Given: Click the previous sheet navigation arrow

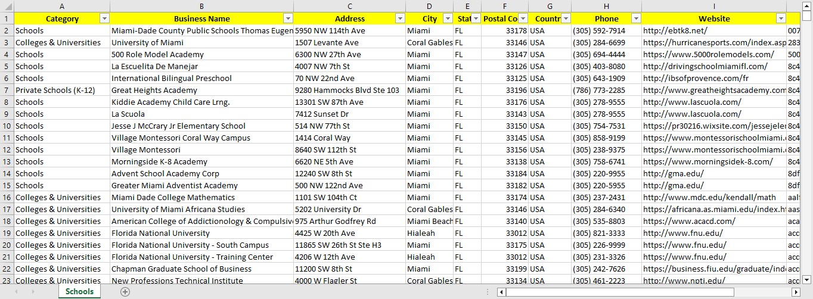Looking at the screenshot, I should tap(16, 292).
